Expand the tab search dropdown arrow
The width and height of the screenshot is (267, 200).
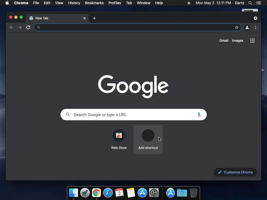[x=256, y=18]
